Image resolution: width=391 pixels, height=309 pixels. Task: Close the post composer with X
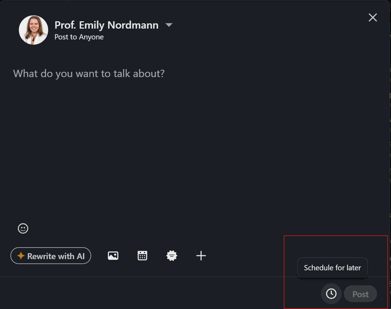tap(372, 17)
